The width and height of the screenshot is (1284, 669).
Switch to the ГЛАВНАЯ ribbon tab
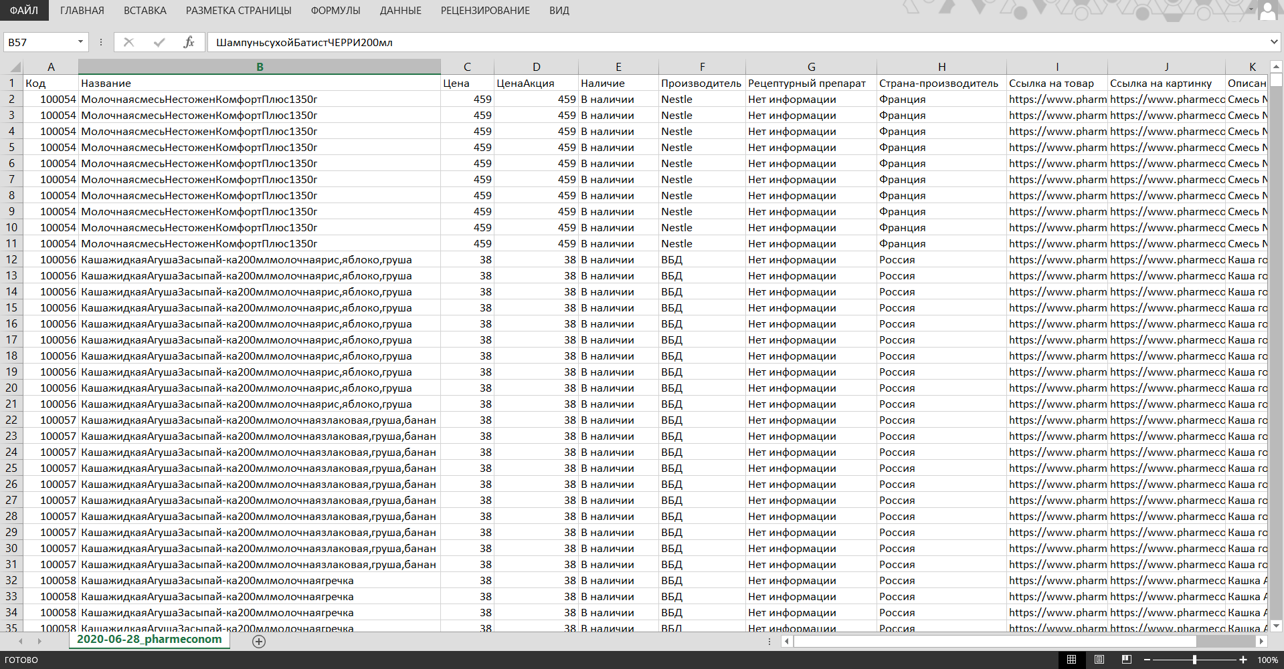[x=82, y=11]
